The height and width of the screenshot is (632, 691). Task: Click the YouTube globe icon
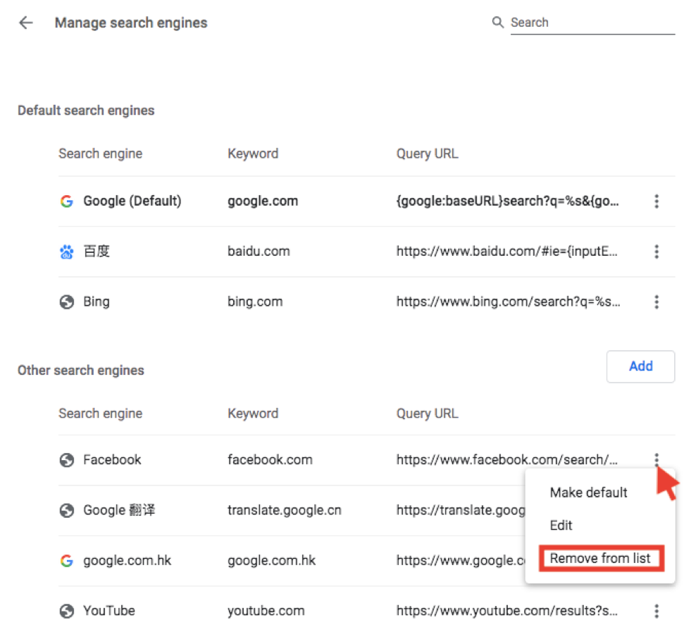pyautogui.click(x=67, y=611)
